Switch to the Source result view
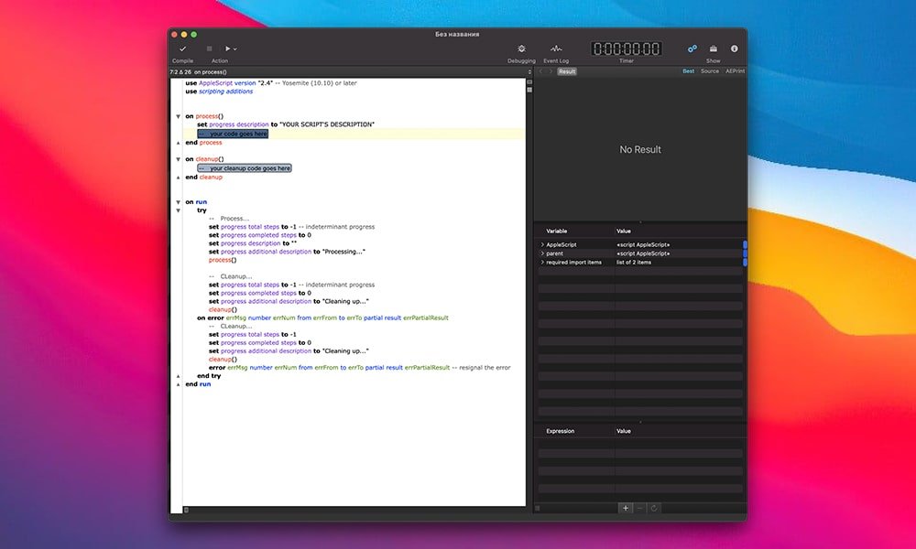Viewport: 916px width, 549px height. click(x=710, y=71)
